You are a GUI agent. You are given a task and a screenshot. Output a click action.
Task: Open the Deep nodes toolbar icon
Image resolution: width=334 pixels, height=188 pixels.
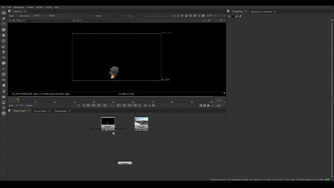point(4,74)
